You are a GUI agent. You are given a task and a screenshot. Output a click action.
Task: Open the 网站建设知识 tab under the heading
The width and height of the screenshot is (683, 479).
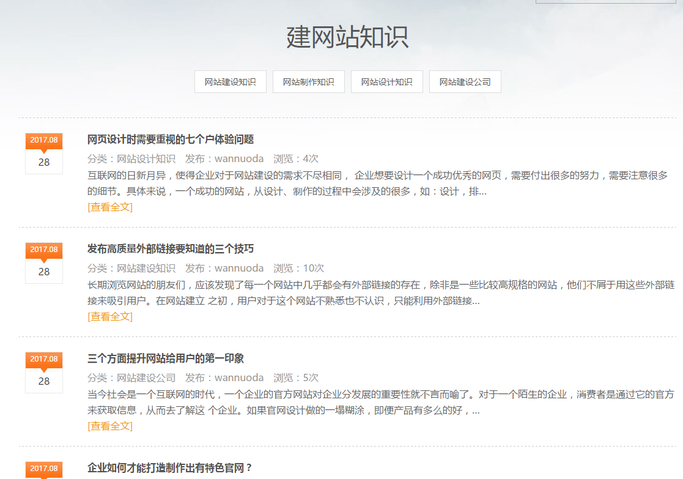230,82
